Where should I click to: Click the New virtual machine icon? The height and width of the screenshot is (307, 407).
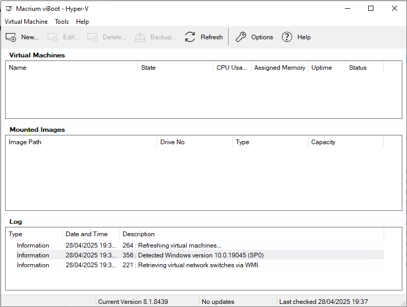11,37
